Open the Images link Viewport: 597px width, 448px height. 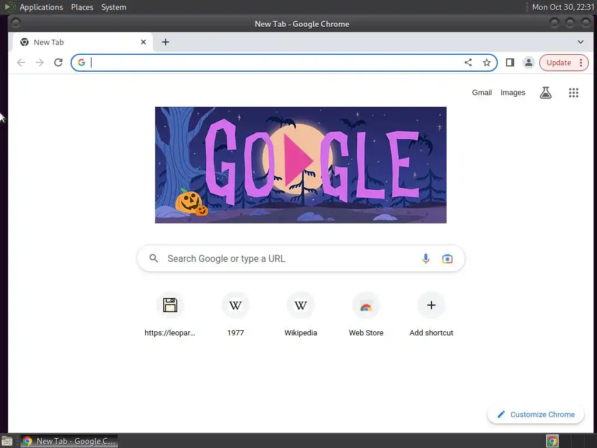[512, 93]
